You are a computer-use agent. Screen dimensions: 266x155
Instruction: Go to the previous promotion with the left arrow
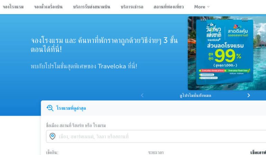pos(142,95)
